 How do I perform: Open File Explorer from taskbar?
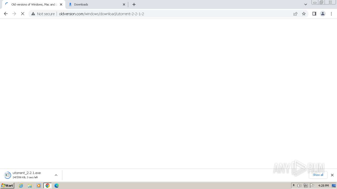(30, 186)
